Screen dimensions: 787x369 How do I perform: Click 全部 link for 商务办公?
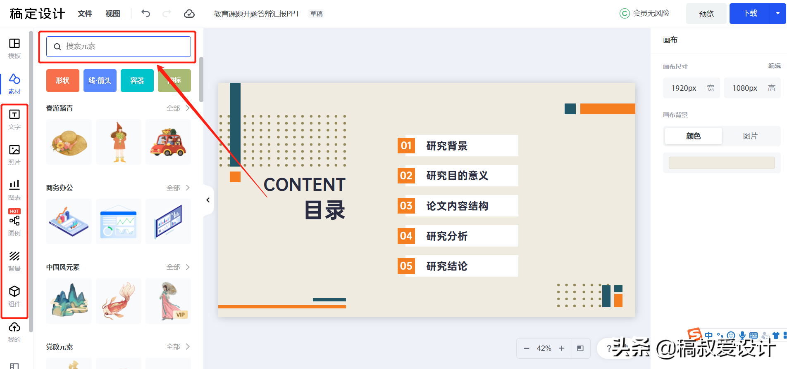(173, 188)
